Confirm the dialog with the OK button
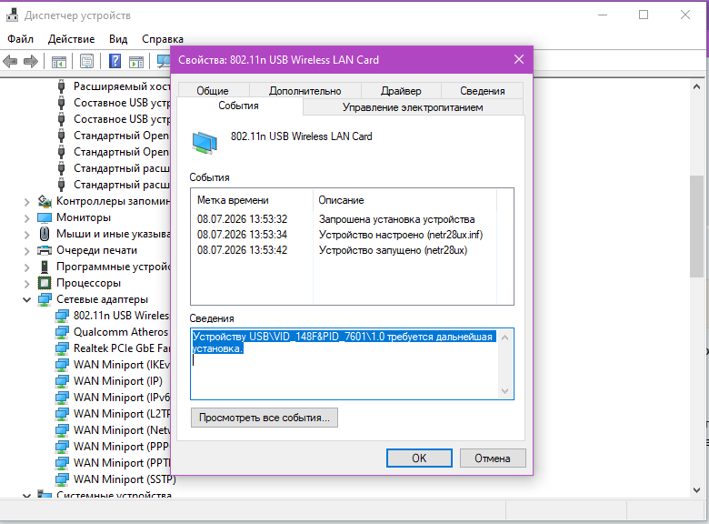 click(x=419, y=458)
